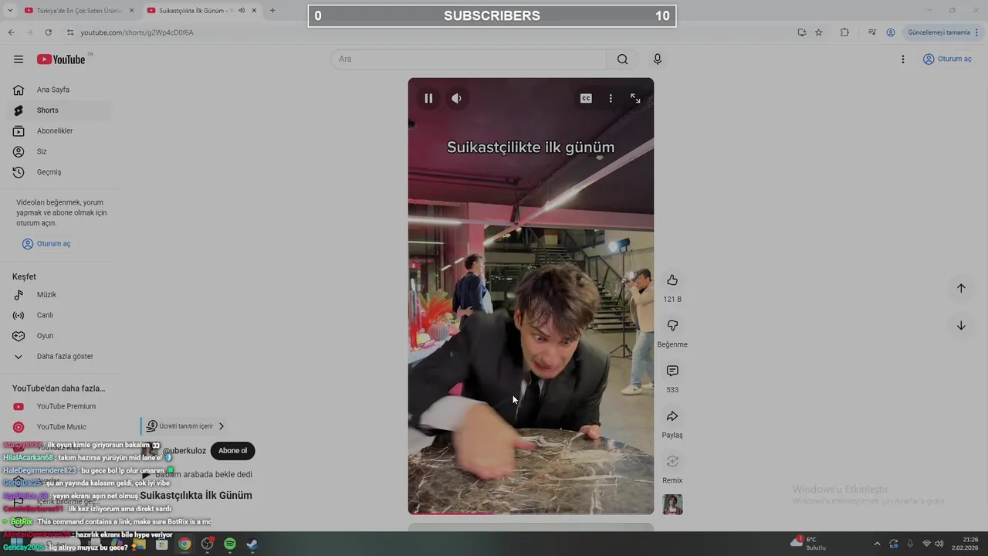This screenshot has width=988, height=556.
Task: Select Shorts in the sidebar
Action: pyautogui.click(x=59, y=110)
